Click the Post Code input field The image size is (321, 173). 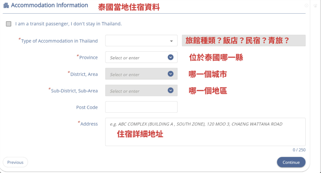pyautogui.click(x=141, y=107)
